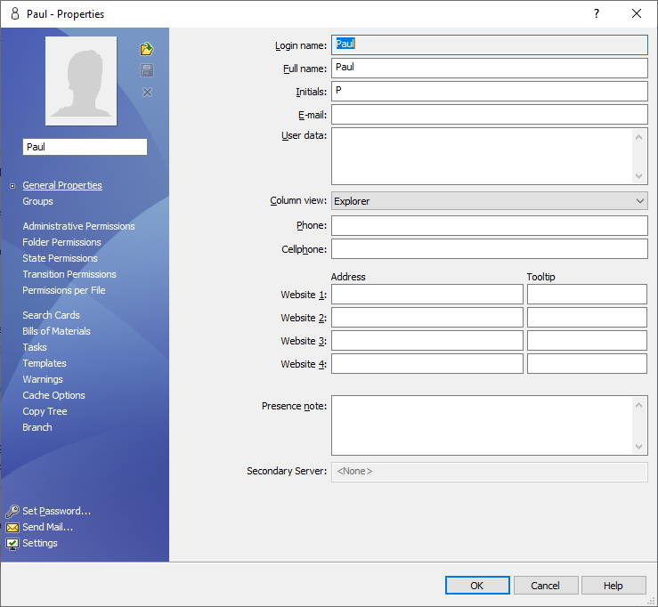658x607 pixels.
Task: Click the Website 4 tooltip field
Action: tap(587, 364)
